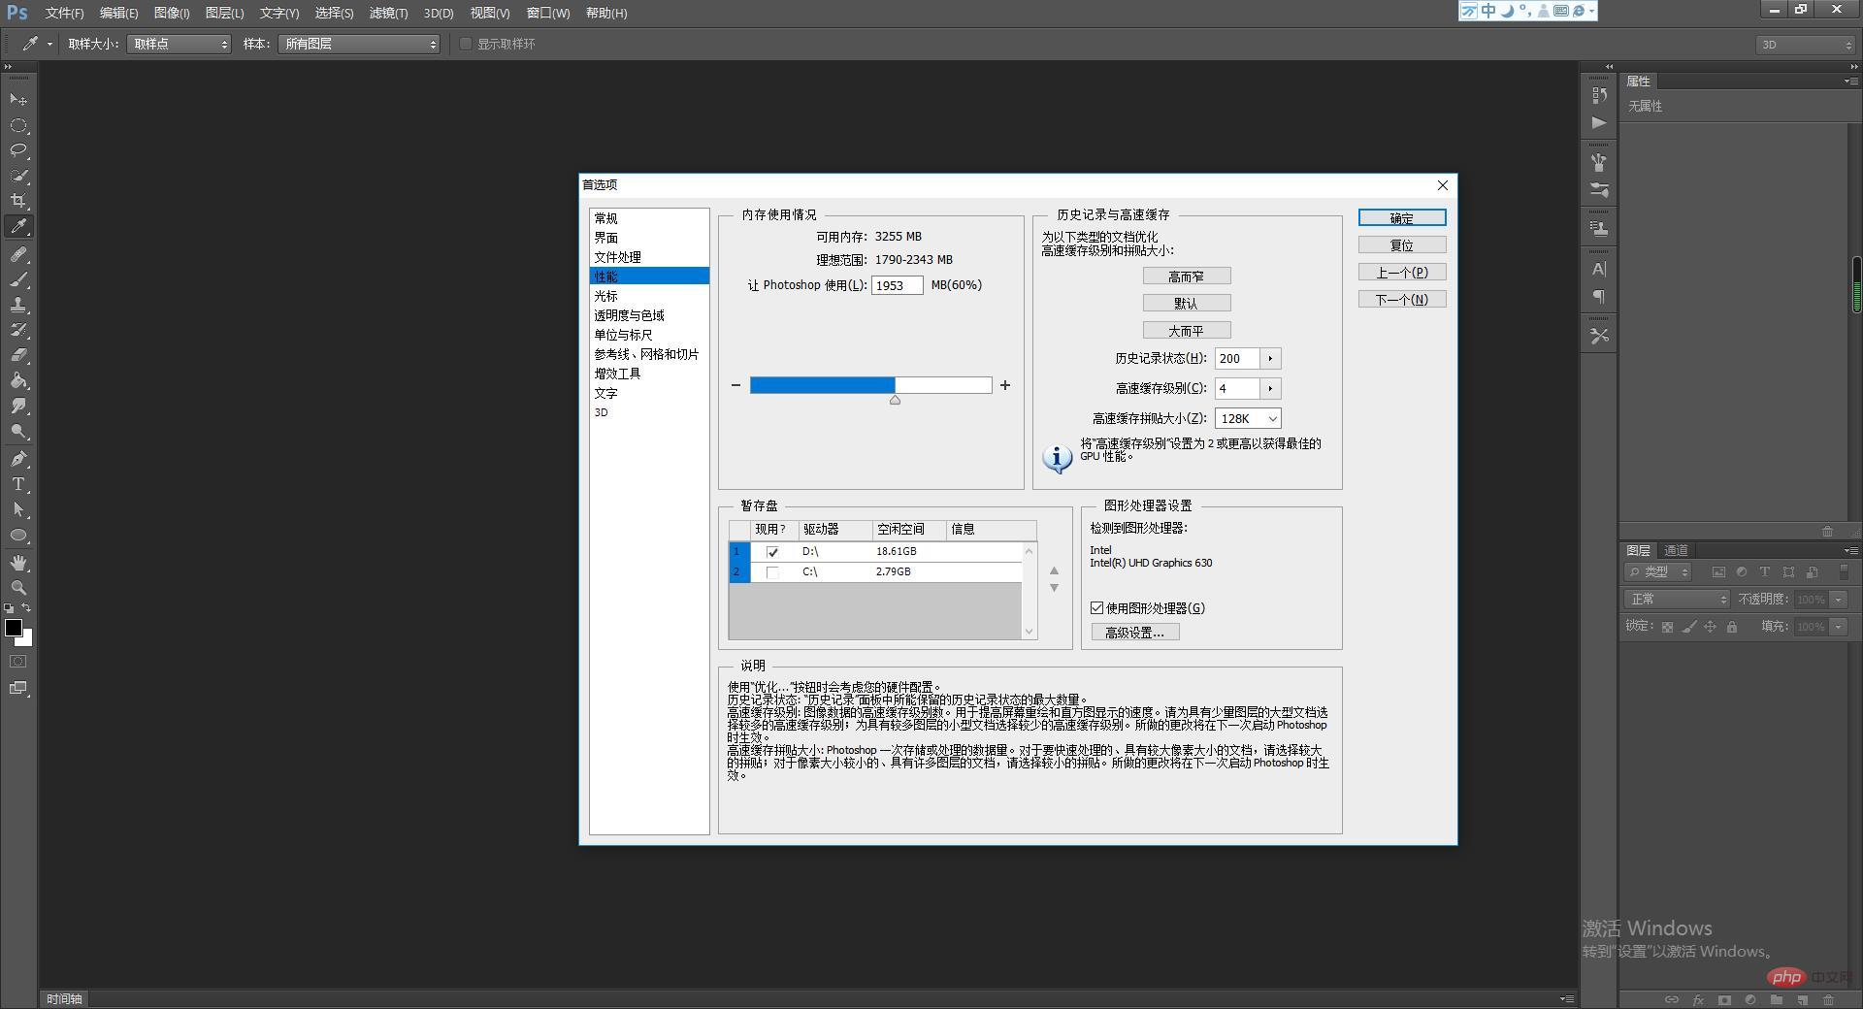The width and height of the screenshot is (1863, 1009).
Task: Click the 高级设置... button
Action: pos(1135,633)
